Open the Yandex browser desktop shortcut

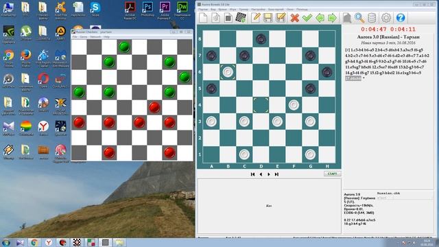[x=43, y=128]
